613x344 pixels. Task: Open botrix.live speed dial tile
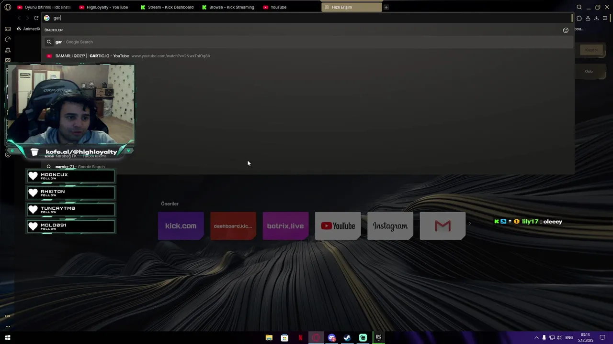tap(285, 226)
